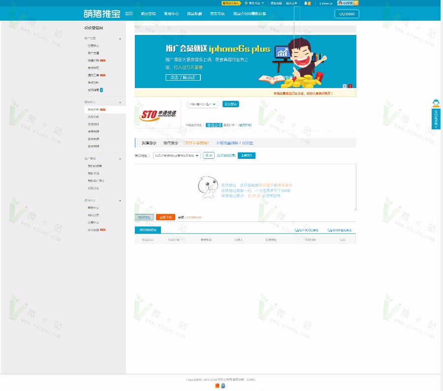Open 帮助中心 in the sidebar
The image size is (443, 391).
pos(93,208)
